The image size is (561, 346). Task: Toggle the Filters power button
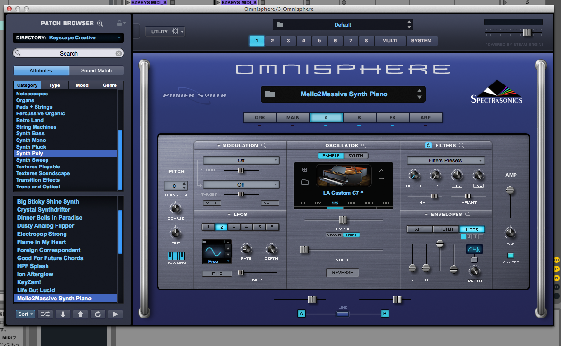(428, 146)
